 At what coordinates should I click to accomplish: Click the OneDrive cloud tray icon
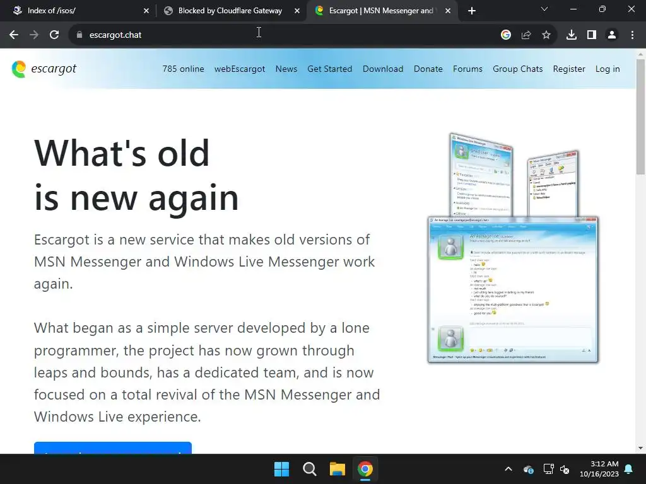pyautogui.click(x=529, y=469)
